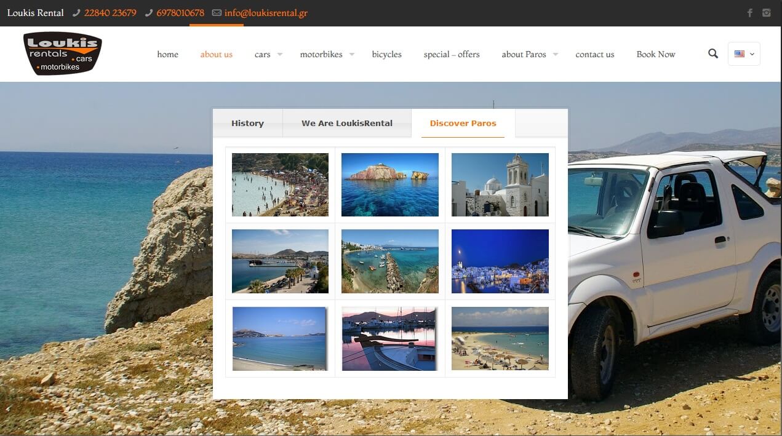This screenshot has height=436, width=782.
Task: Open the white church bell tower thumbnail
Action: [500, 184]
